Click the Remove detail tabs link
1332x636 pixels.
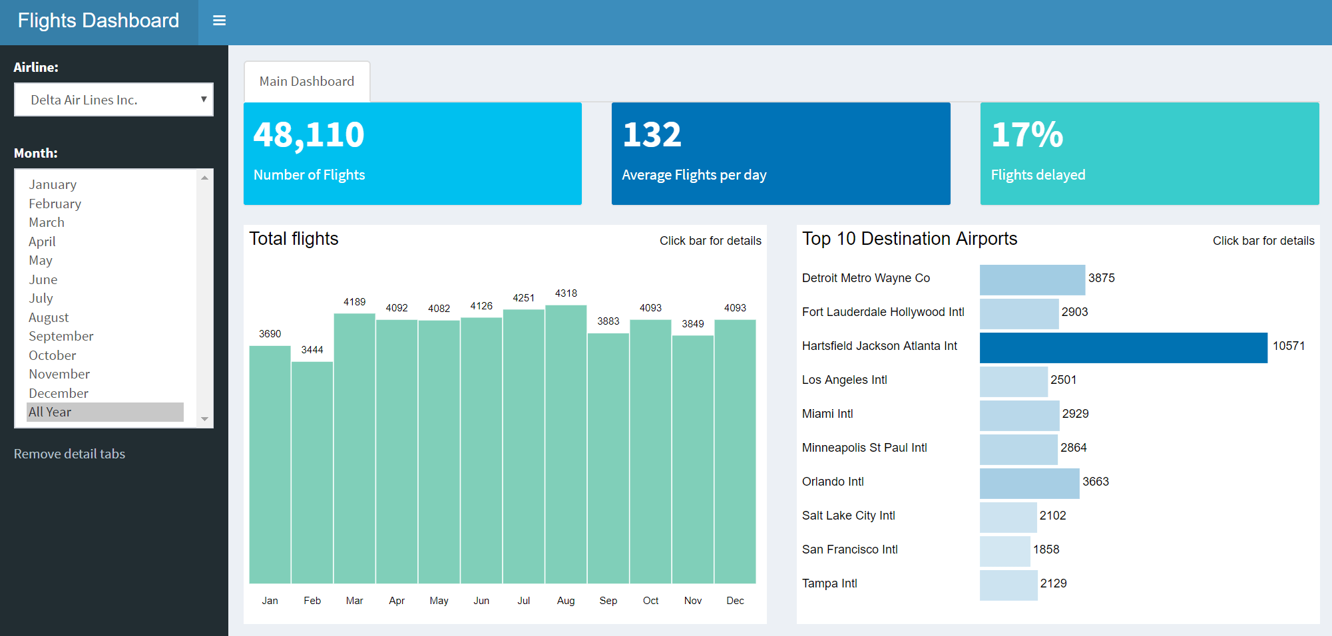click(x=69, y=454)
